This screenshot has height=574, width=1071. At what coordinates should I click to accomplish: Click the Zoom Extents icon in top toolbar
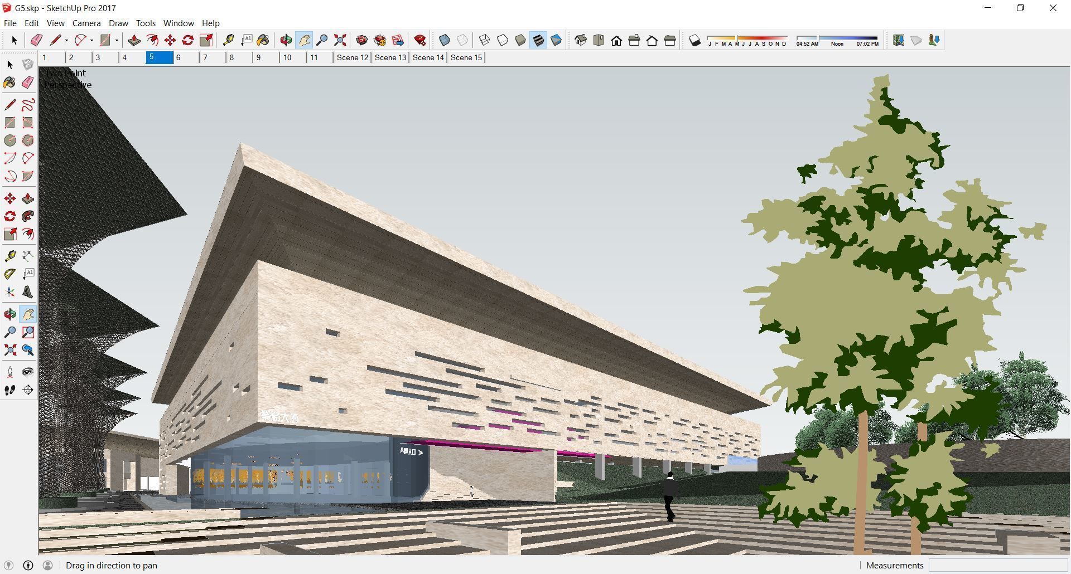tap(340, 40)
